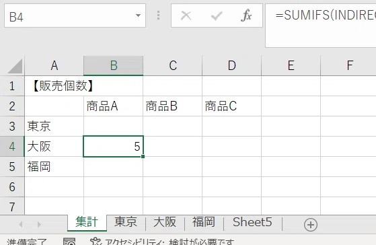Click the 商品B header cell
Screen dimensions: 376x245
[173, 106]
